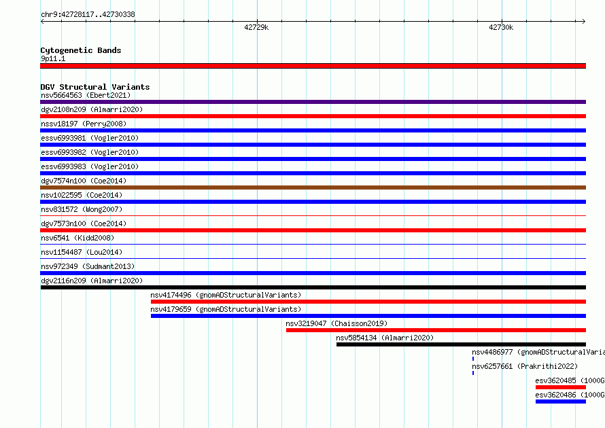Select nsv1022595 (Coe2014) label
Screen dimensions: 605x428
(x=82, y=195)
